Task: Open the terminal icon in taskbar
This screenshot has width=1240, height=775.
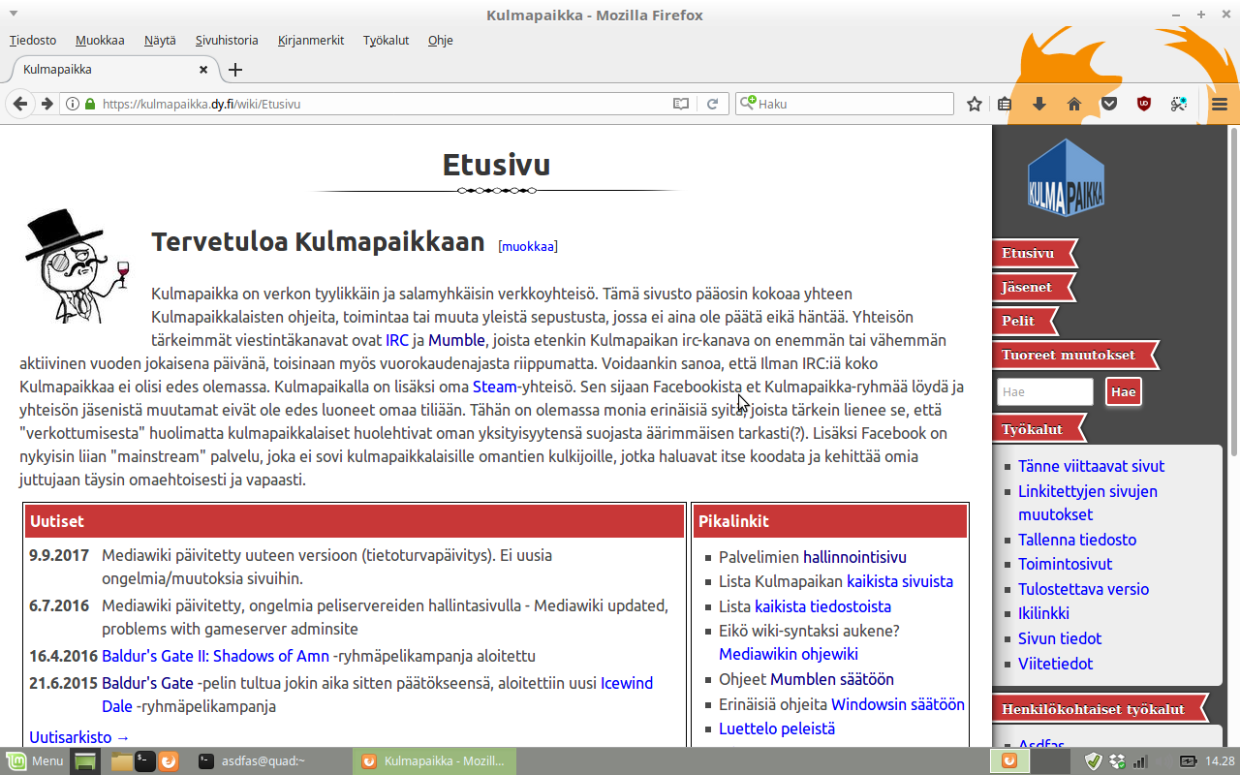Action: click(x=144, y=761)
